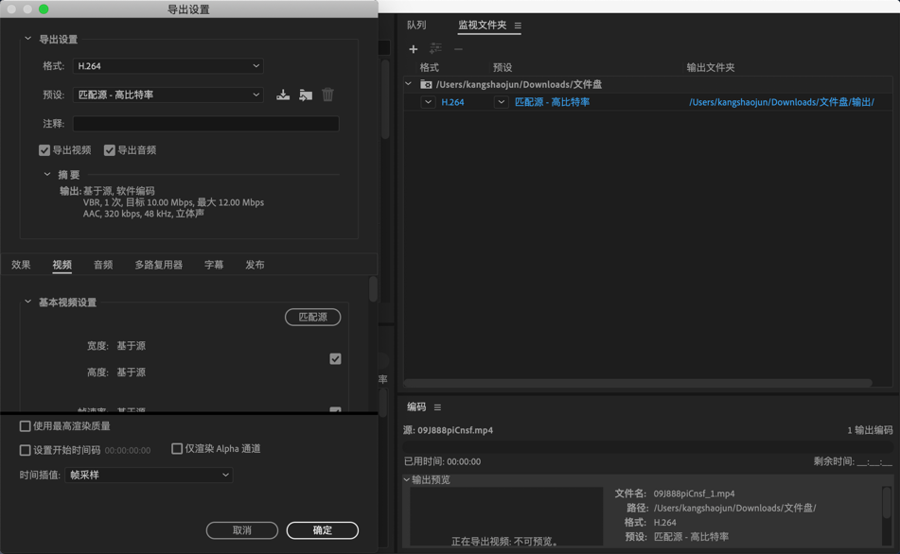Viewport: 900px width, 554px height.
Task: Add a new watch folder with the plus icon
Action: tap(414, 49)
